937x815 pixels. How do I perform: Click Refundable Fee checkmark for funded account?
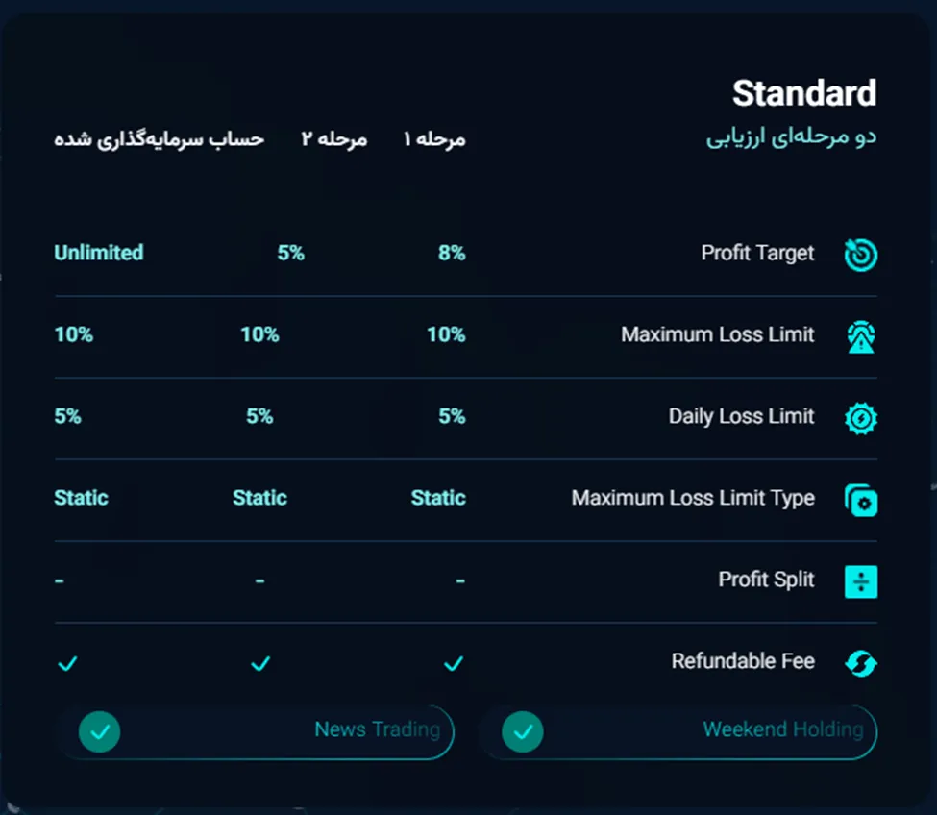(67, 663)
